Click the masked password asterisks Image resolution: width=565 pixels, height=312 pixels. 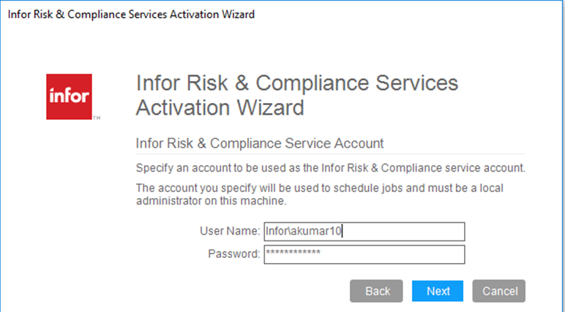tap(293, 254)
